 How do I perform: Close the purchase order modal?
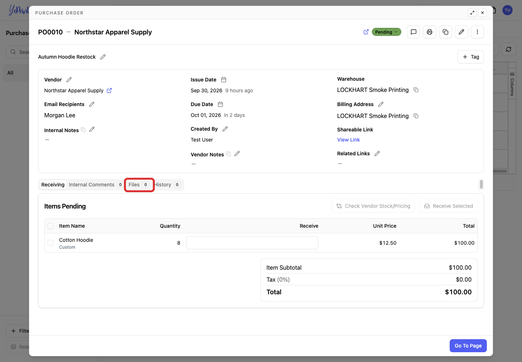pos(482,13)
